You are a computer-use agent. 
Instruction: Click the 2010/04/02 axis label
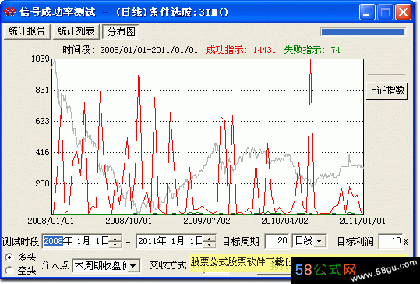click(x=284, y=221)
